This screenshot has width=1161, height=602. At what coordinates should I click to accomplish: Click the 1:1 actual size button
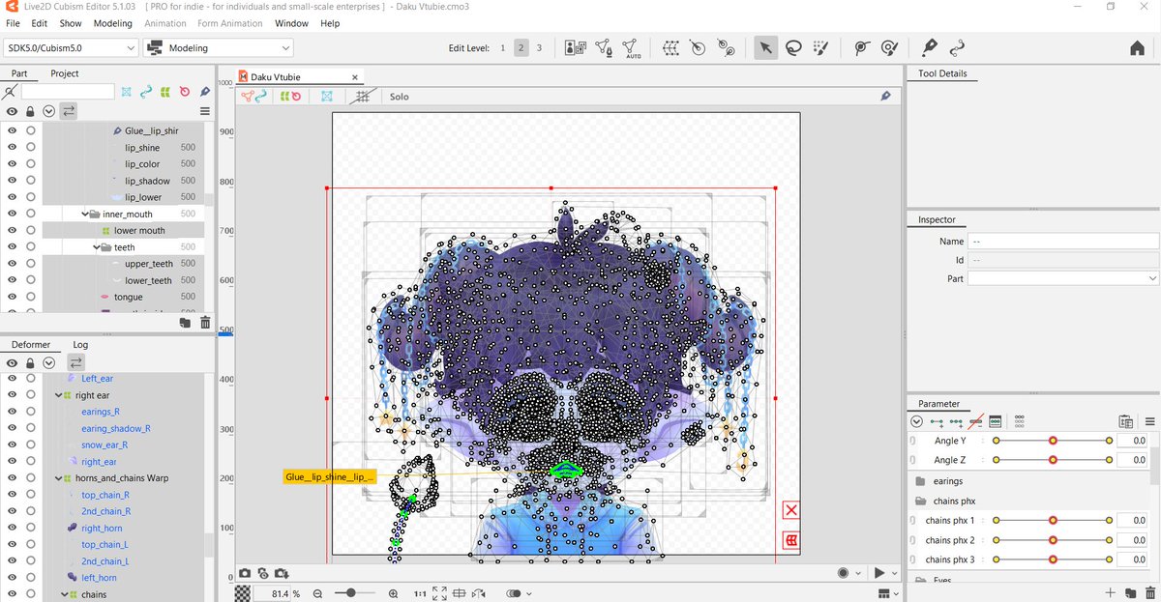(x=420, y=593)
